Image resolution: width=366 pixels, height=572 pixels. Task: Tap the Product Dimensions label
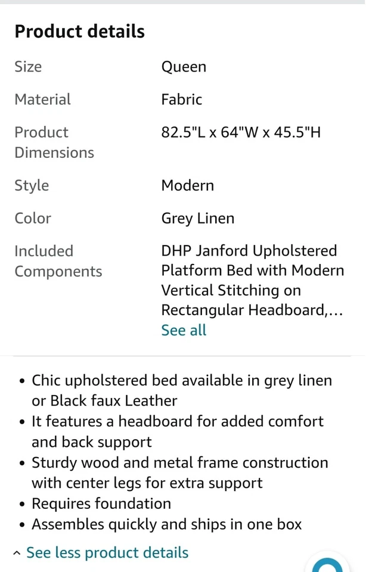[x=54, y=142]
